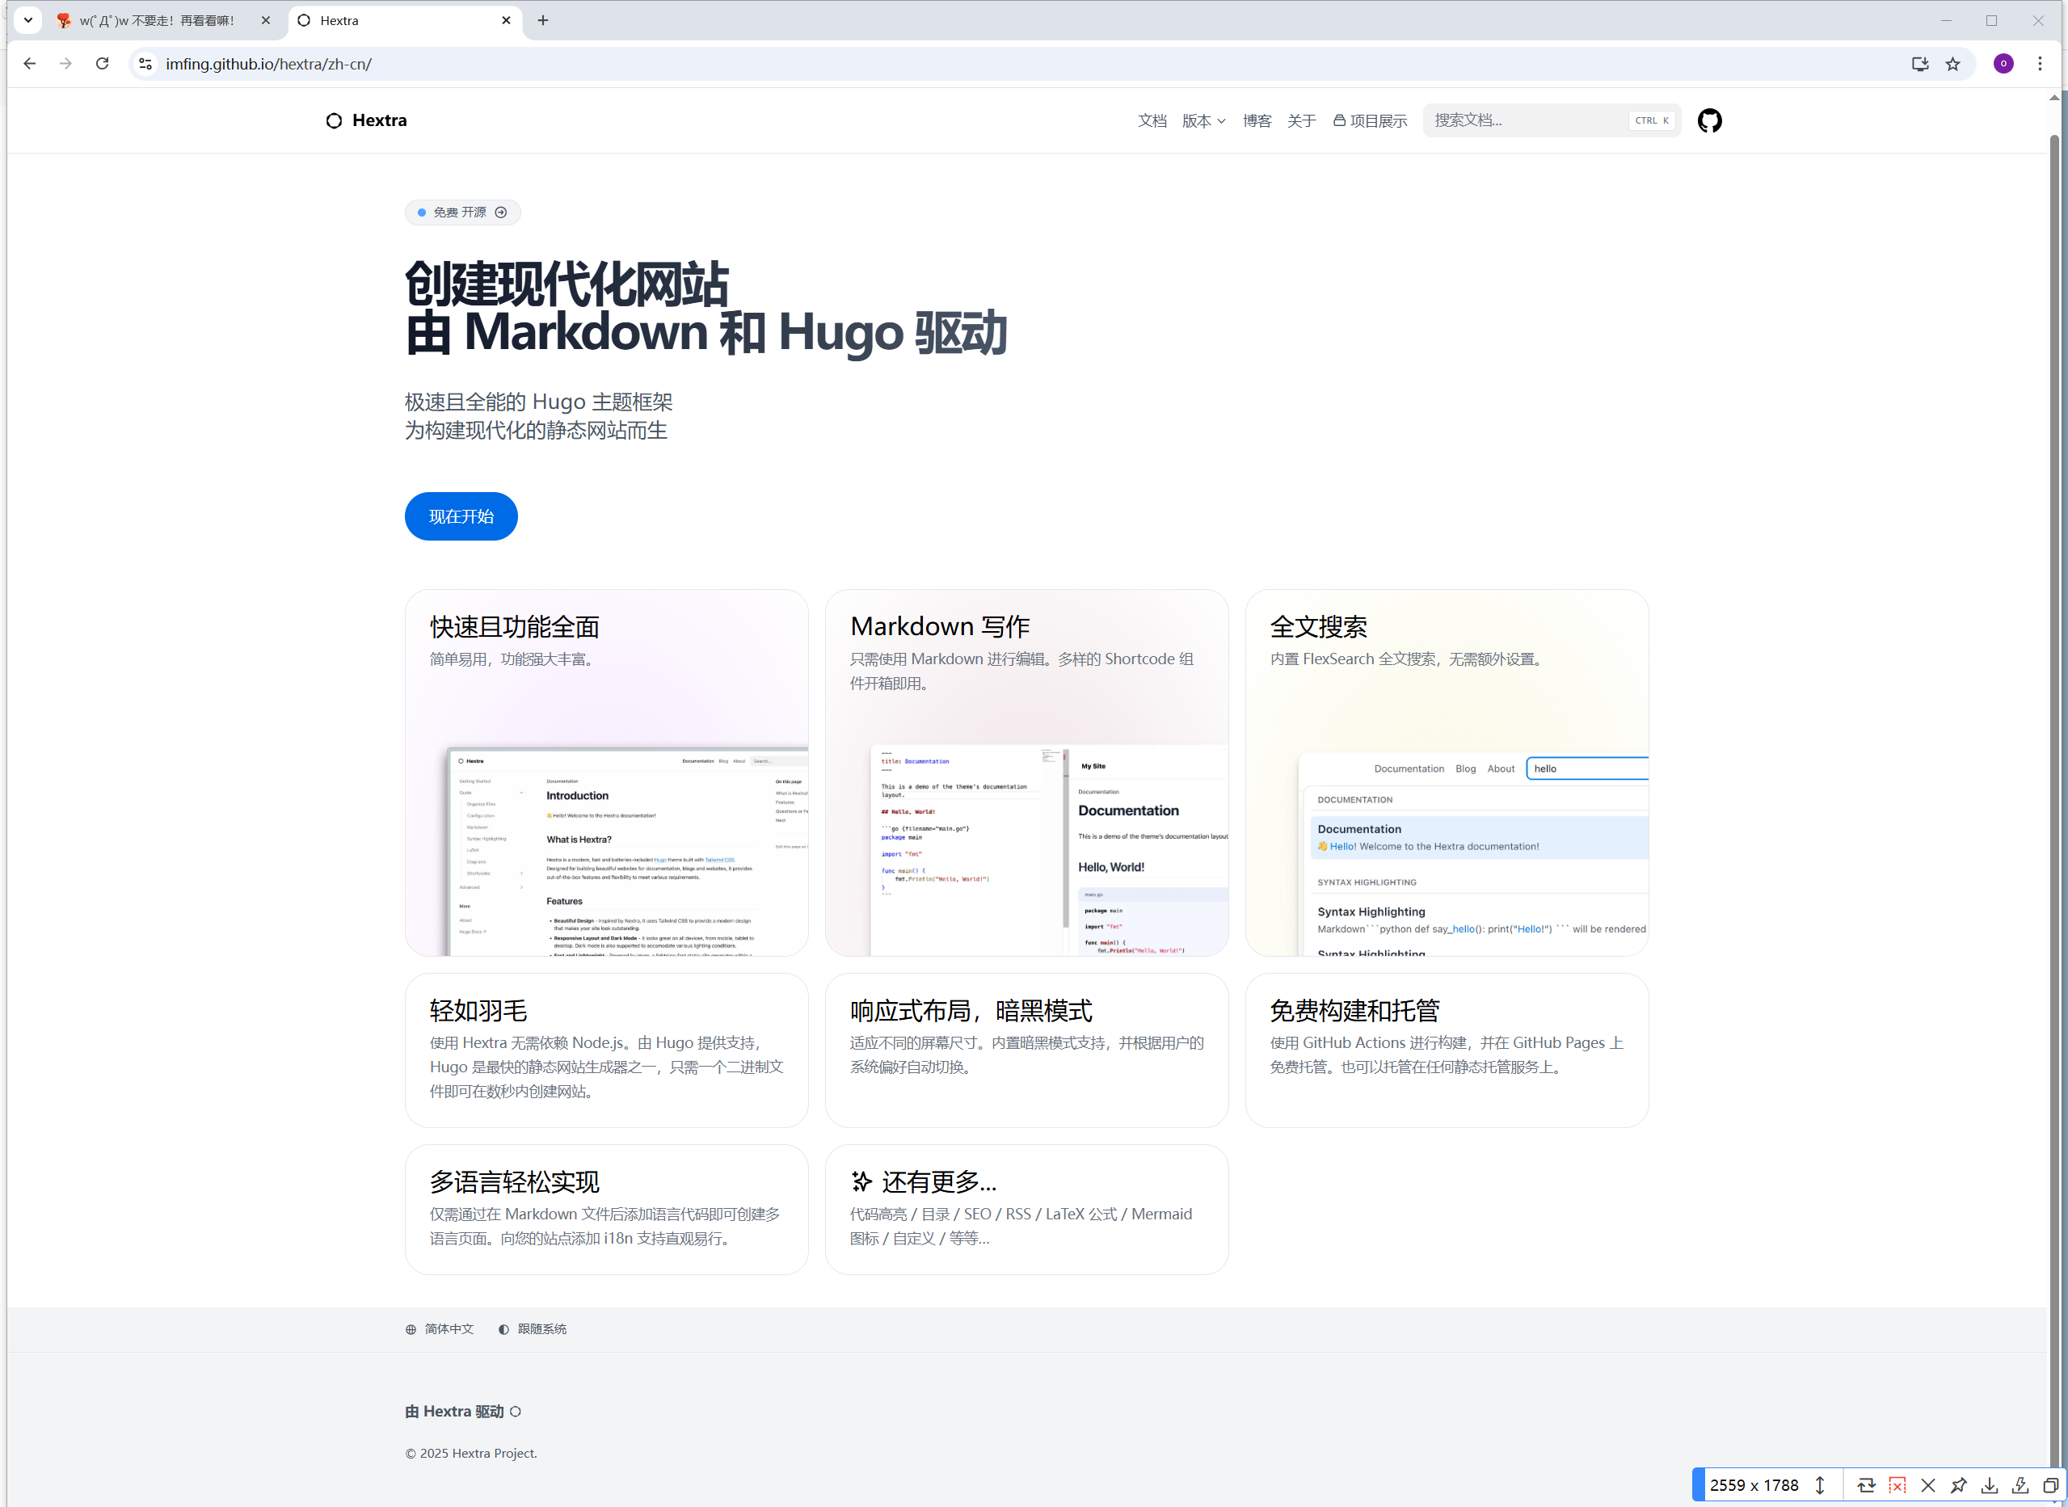The width and height of the screenshot is (2068, 1507).
Task: Open the GitHub repository icon
Action: coord(1708,120)
